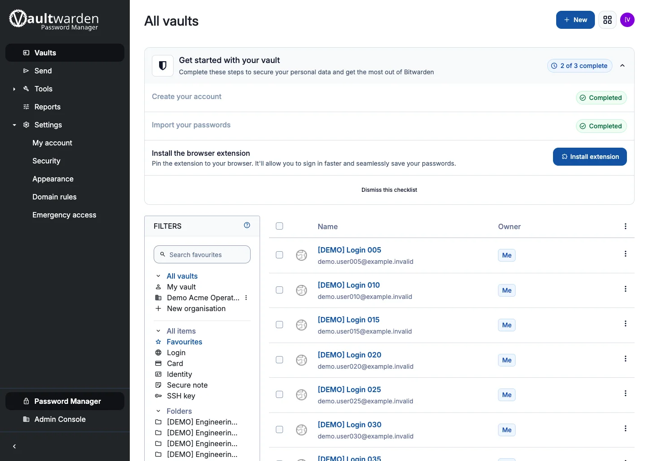Open options for Login 025 row
The width and height of the screenshot is (649, 461).
(x=626, y=393)
